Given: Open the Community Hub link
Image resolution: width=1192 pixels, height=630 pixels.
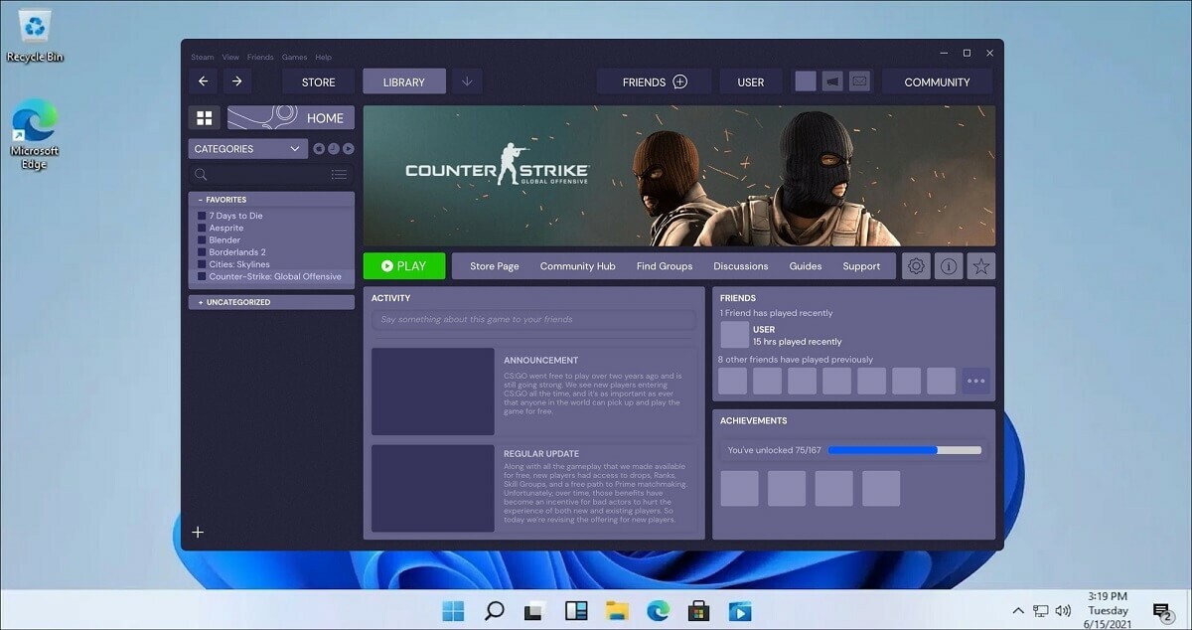Looking at the screenshot, I should coord(577,266).
